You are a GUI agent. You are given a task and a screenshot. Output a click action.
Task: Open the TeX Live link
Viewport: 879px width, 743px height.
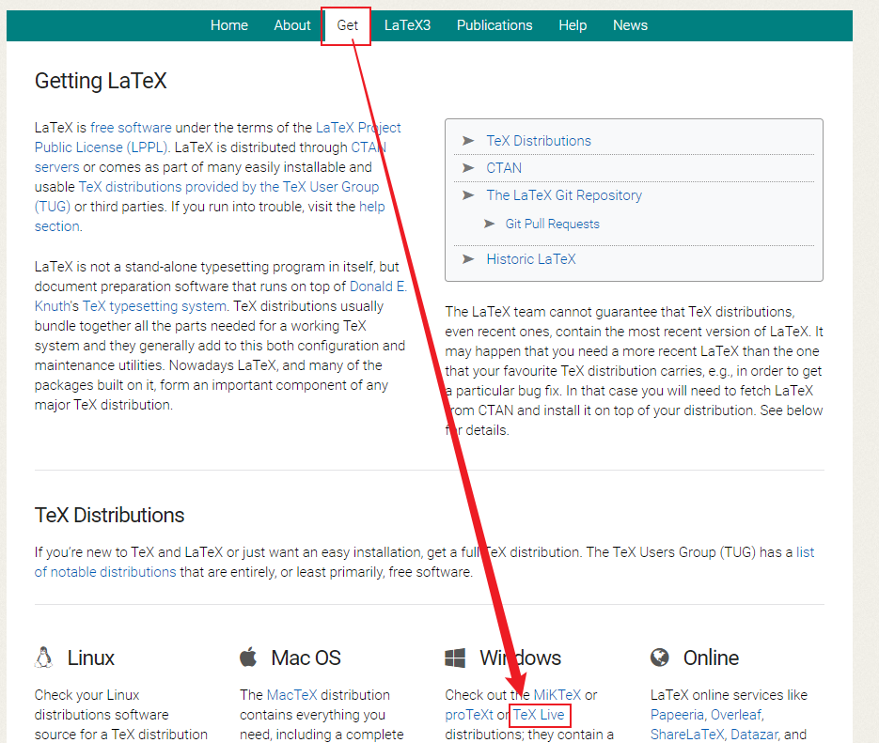540,715
